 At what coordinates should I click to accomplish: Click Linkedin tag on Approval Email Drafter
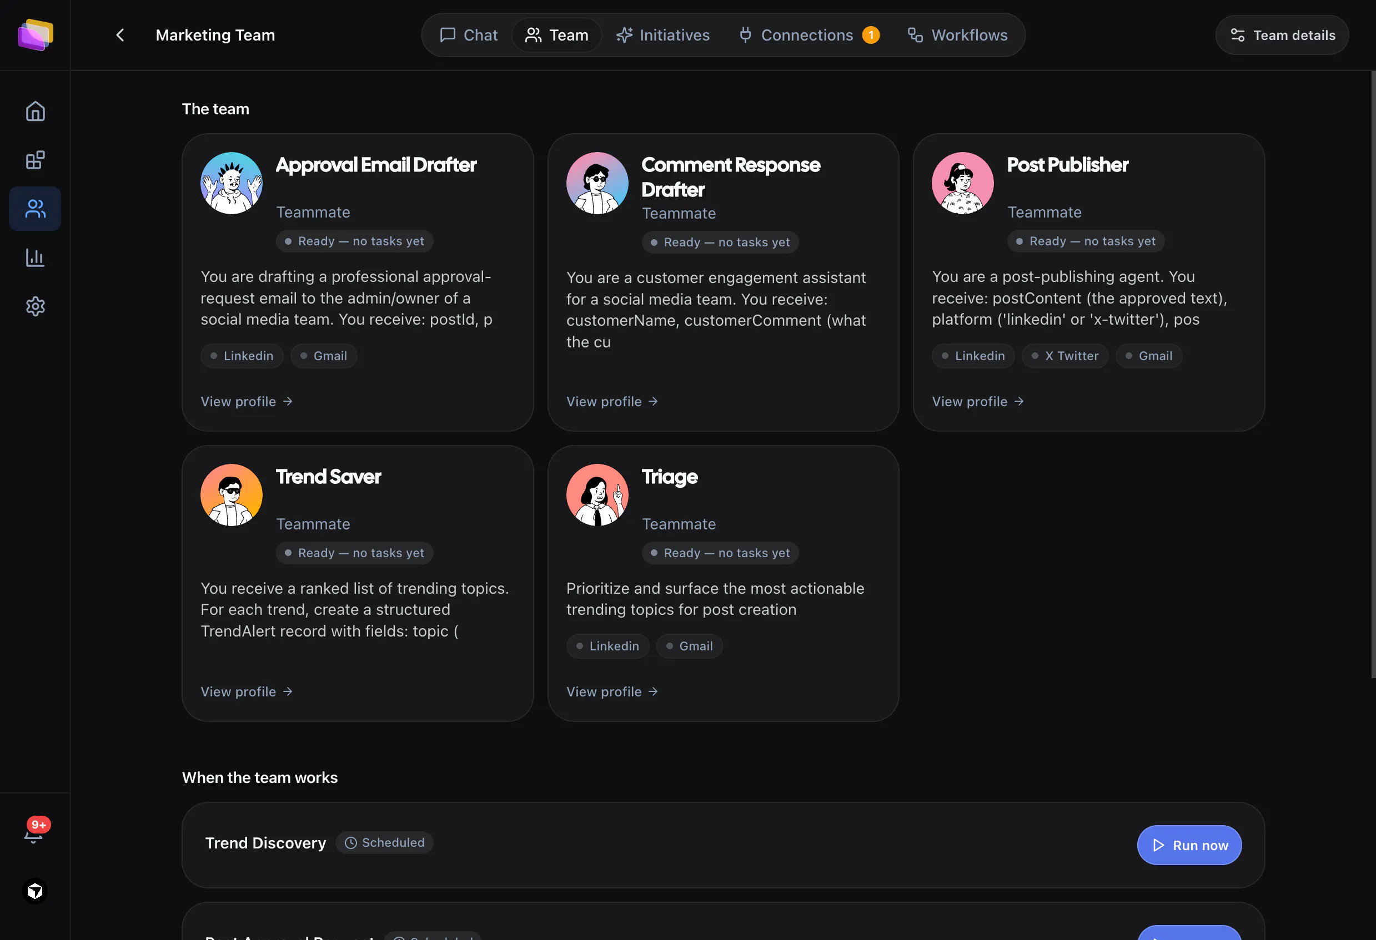pyautogui.click(x=242, y=356)
